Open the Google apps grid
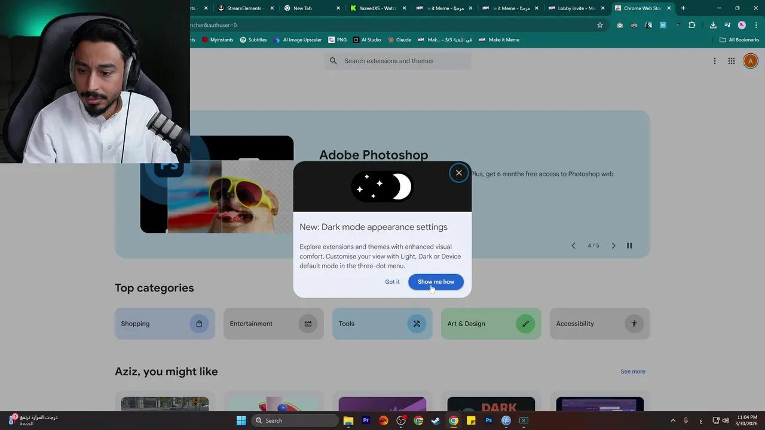Screen dimensions: 765x430 (x=731, y=61)
